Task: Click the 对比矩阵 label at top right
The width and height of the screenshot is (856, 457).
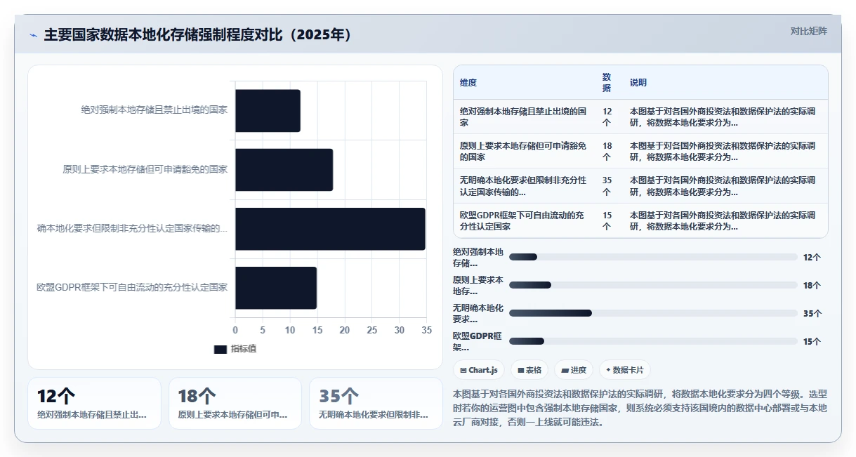Action: coord(808,31)
